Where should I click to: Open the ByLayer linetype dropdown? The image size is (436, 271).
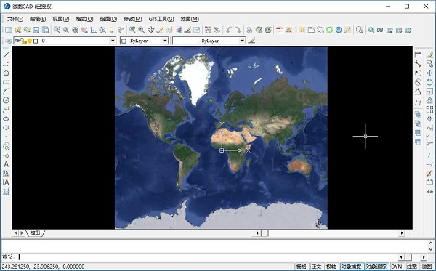(243, 41)
